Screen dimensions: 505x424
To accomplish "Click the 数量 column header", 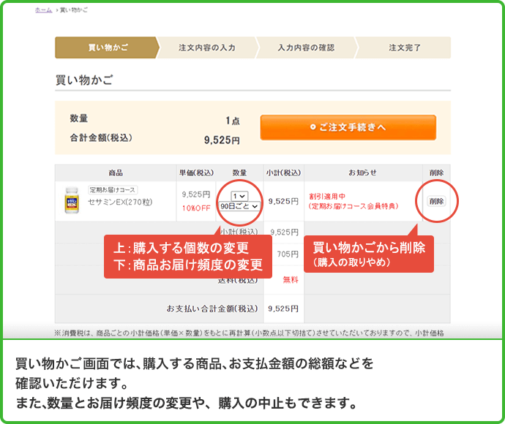I will coord(239,173).
